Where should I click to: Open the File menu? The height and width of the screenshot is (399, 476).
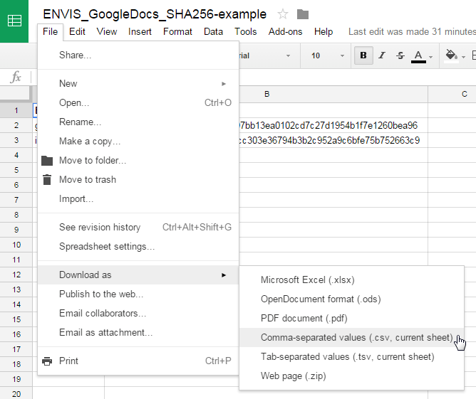tap(50, 31)
